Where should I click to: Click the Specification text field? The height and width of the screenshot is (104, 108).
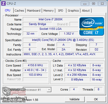[x=63, y=40]
